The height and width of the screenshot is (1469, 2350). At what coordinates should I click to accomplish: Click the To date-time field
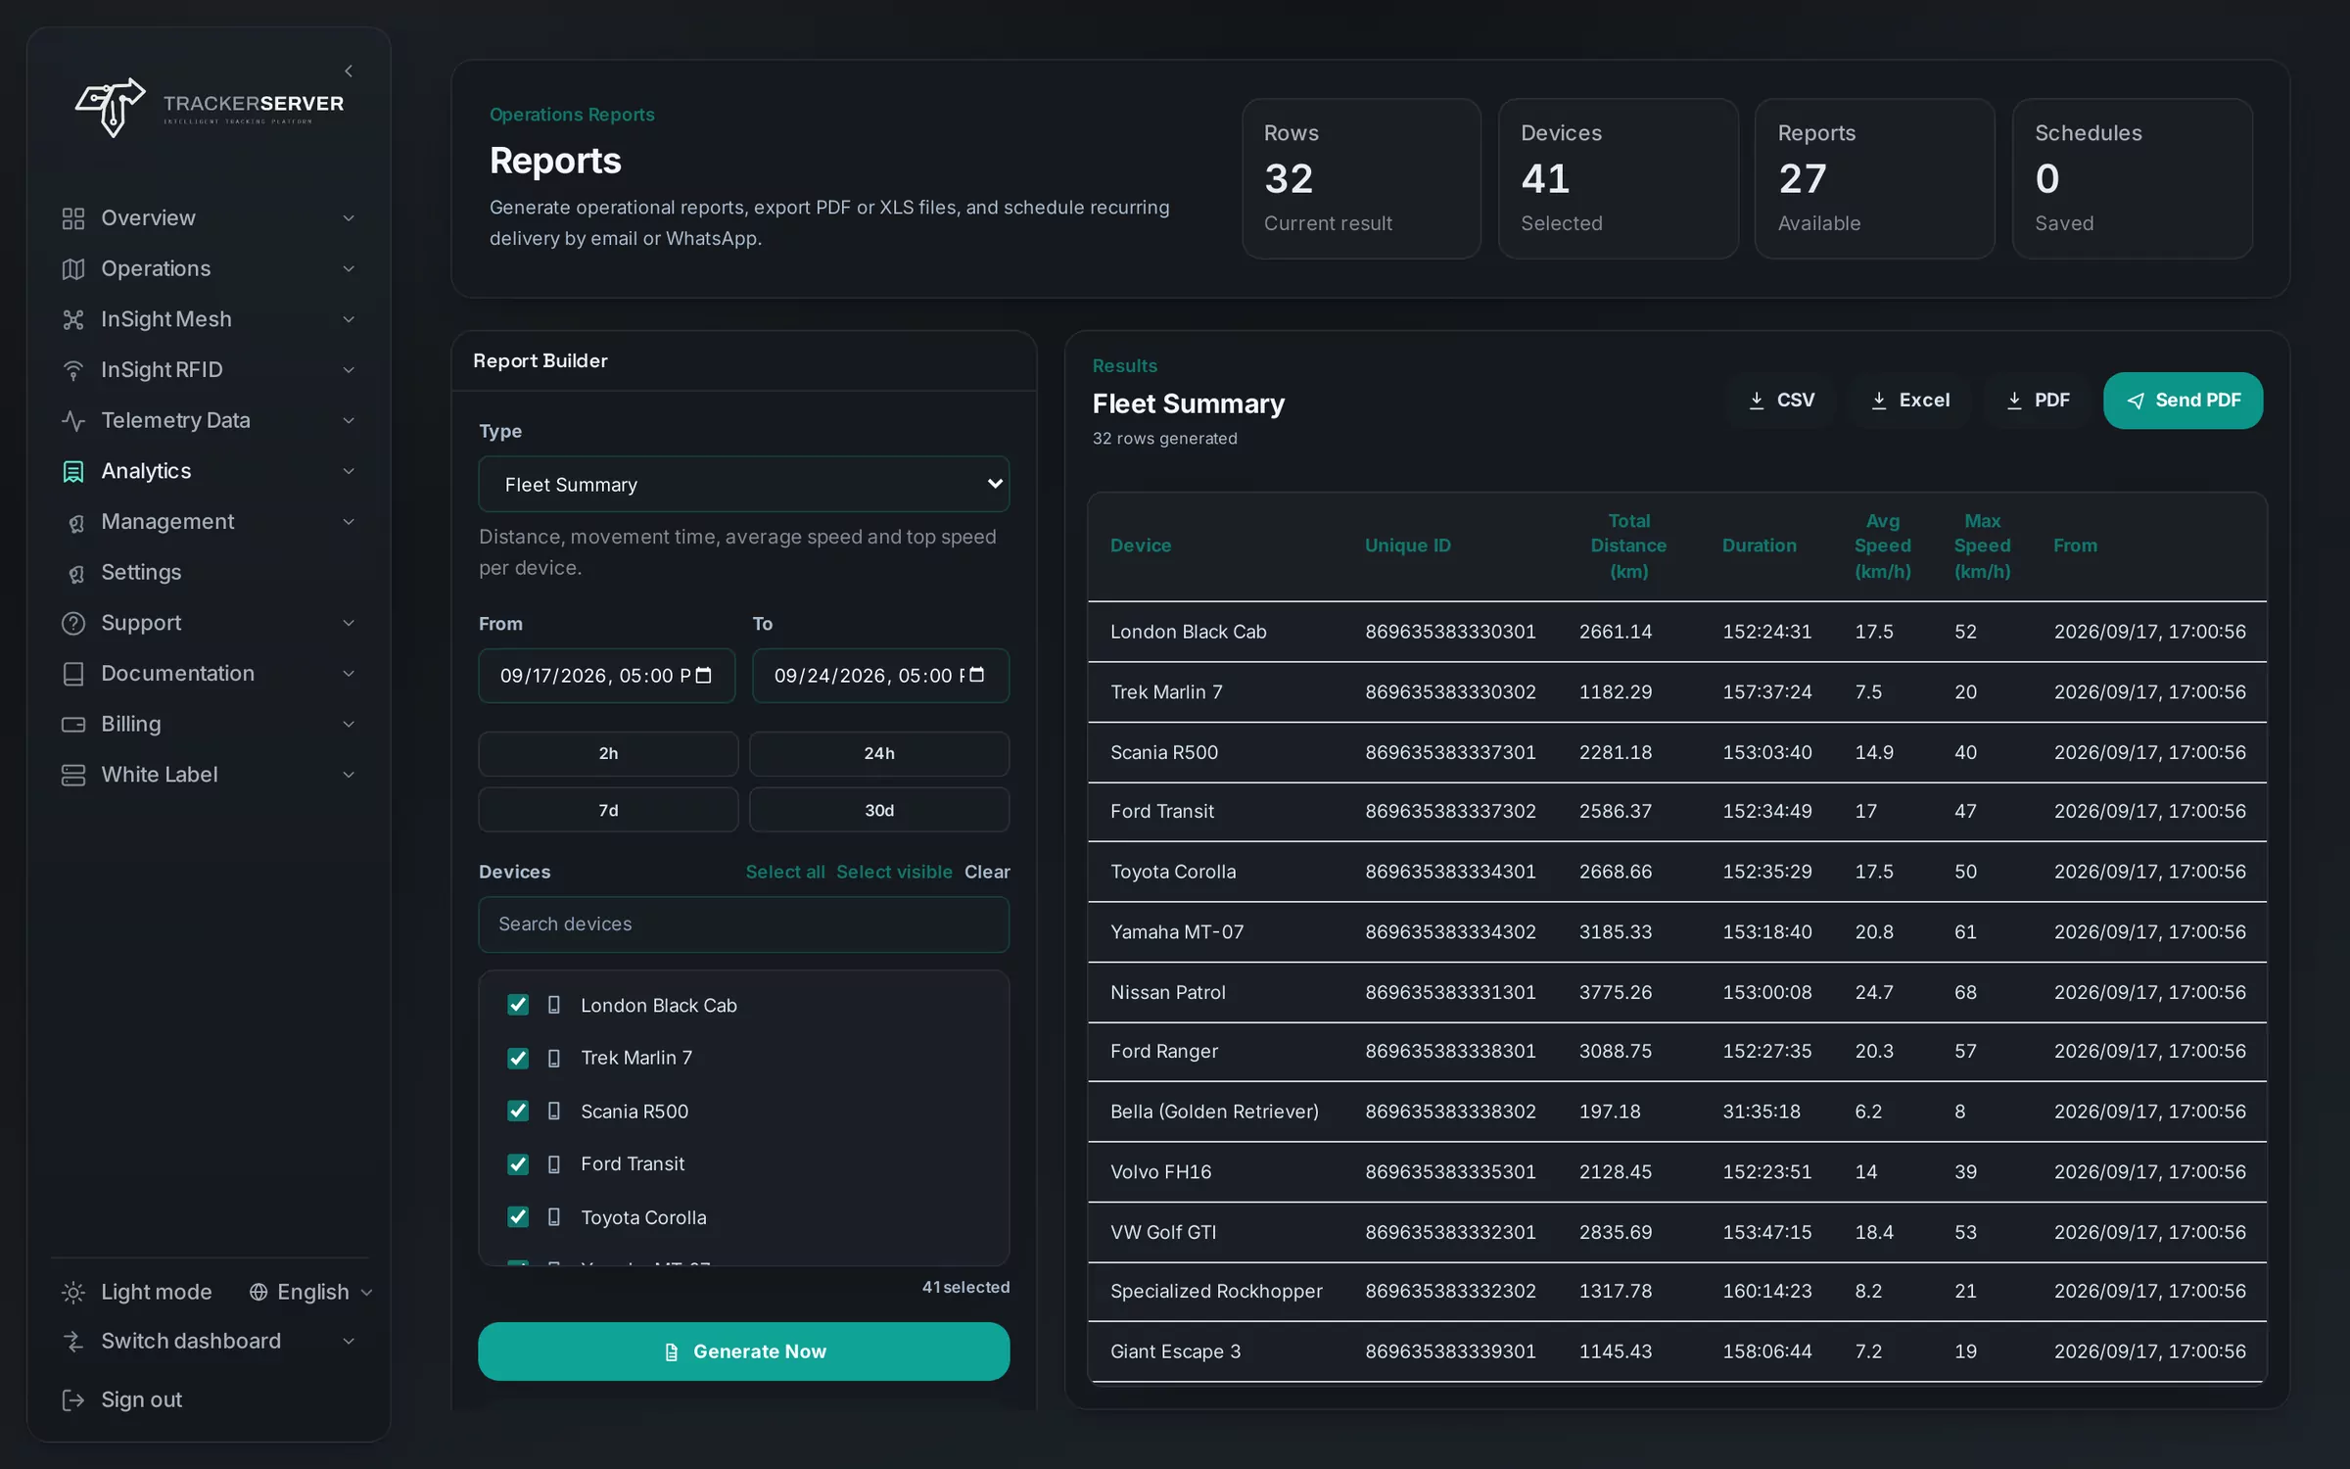coord(880,676)
